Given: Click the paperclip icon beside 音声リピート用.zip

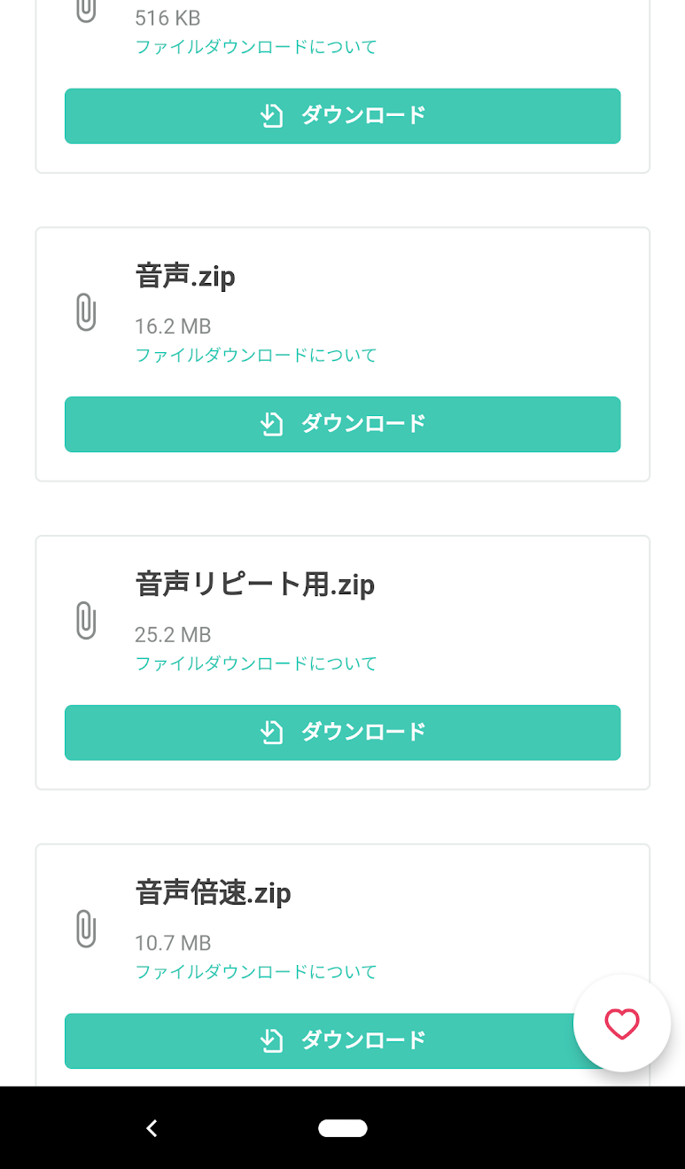Looking at the screenshot, I should tap(85, 621).
